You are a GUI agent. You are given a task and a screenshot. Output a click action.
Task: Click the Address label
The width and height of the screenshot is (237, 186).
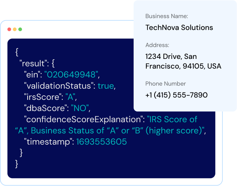tap(157, 45)
